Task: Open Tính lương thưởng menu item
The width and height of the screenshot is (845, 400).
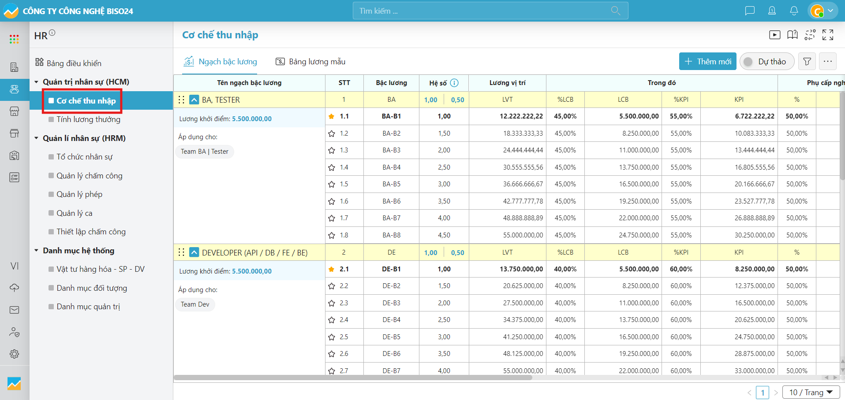Action: click(x=88, y=119)
